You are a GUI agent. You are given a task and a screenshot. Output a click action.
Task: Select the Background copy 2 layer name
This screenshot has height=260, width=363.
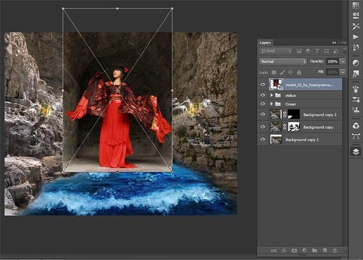[302, 140]
